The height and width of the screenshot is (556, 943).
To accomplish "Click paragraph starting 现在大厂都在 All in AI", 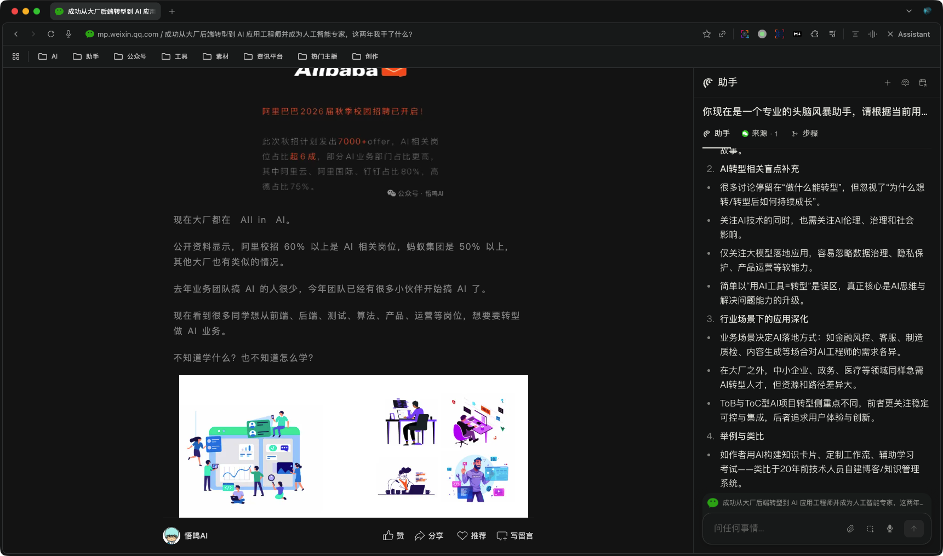I will click(233, 220).
